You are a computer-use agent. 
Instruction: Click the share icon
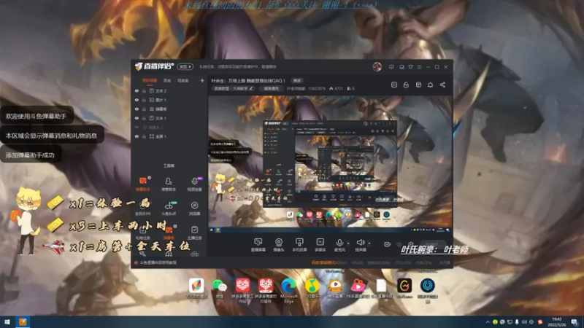tap(442, 85)
